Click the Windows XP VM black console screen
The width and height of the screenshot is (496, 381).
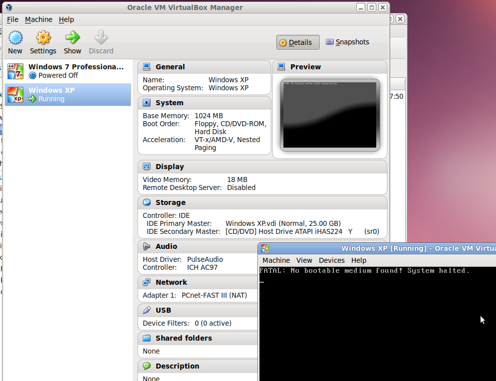point(377,324)
